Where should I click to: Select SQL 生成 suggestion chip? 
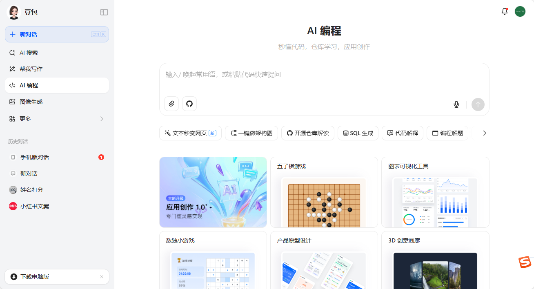pyautogui.click(x=358, y=133)
